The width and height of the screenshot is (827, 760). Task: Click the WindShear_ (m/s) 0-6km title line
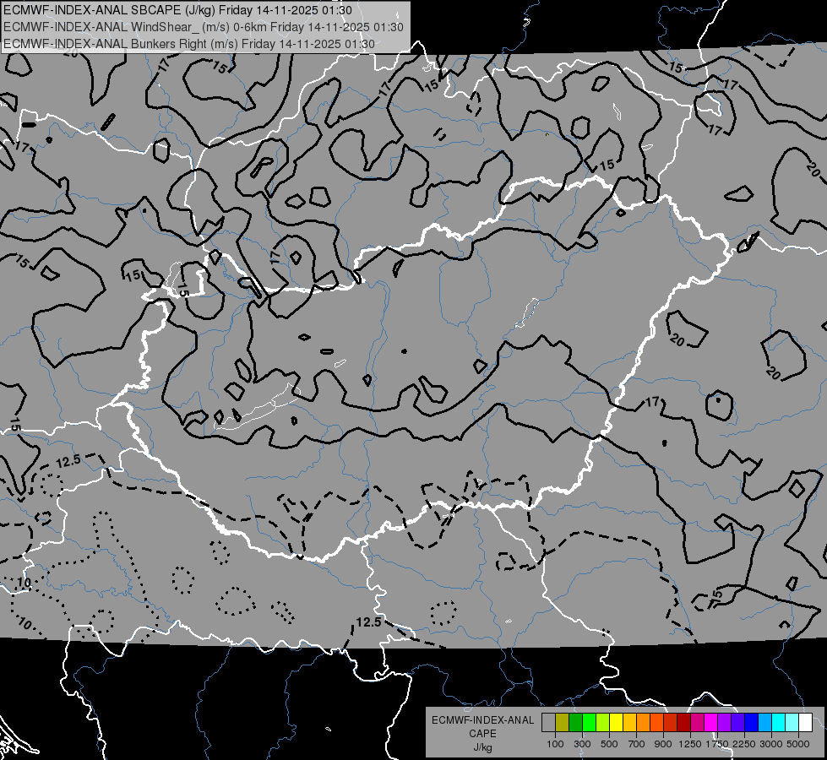203,27
